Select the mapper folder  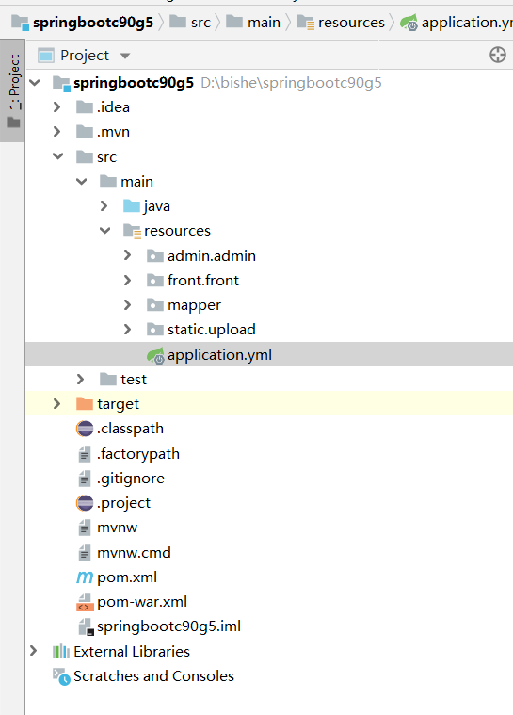tap(194, 305)
